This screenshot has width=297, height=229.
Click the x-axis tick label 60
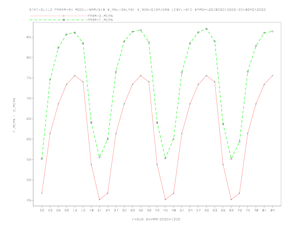tap(207, 210)
